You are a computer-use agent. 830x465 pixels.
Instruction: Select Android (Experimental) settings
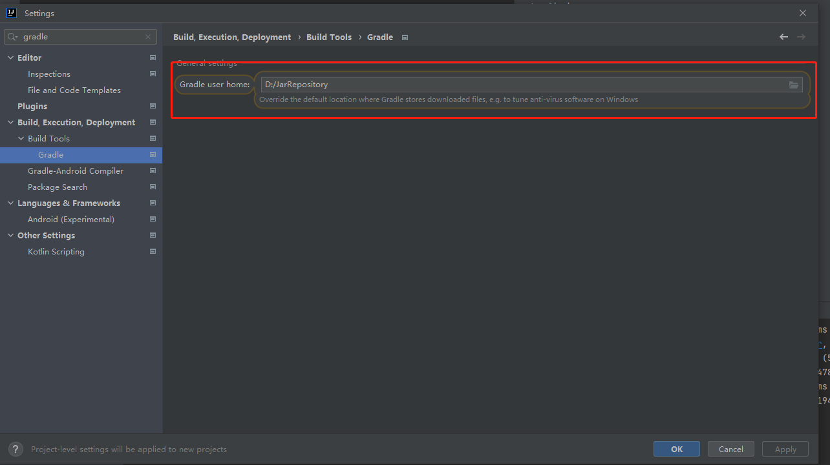pyautogui.click(x=71, y=219)
